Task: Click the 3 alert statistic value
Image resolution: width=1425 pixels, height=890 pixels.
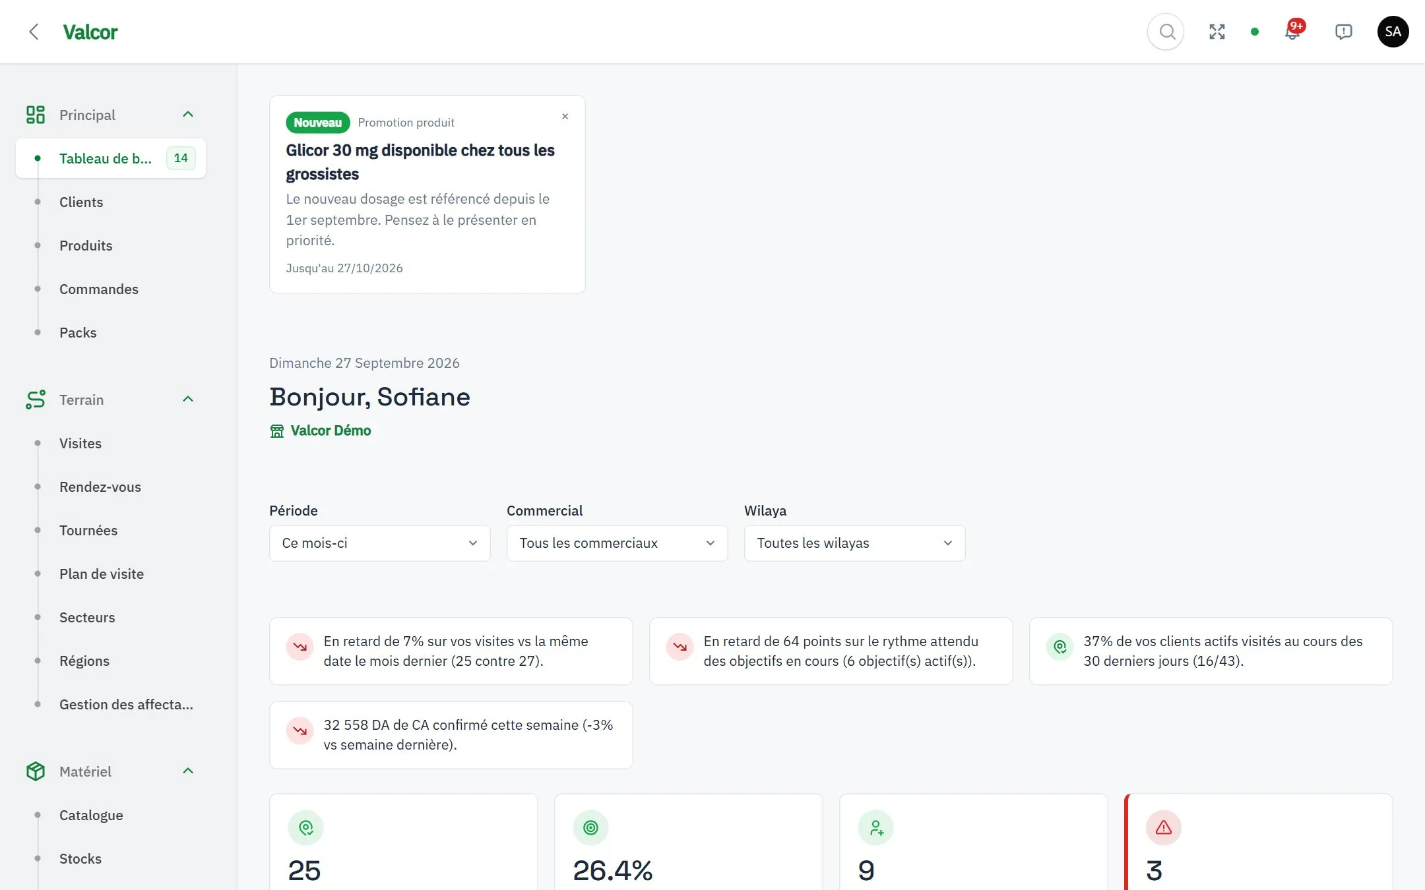Action: tap(1154, 871)
